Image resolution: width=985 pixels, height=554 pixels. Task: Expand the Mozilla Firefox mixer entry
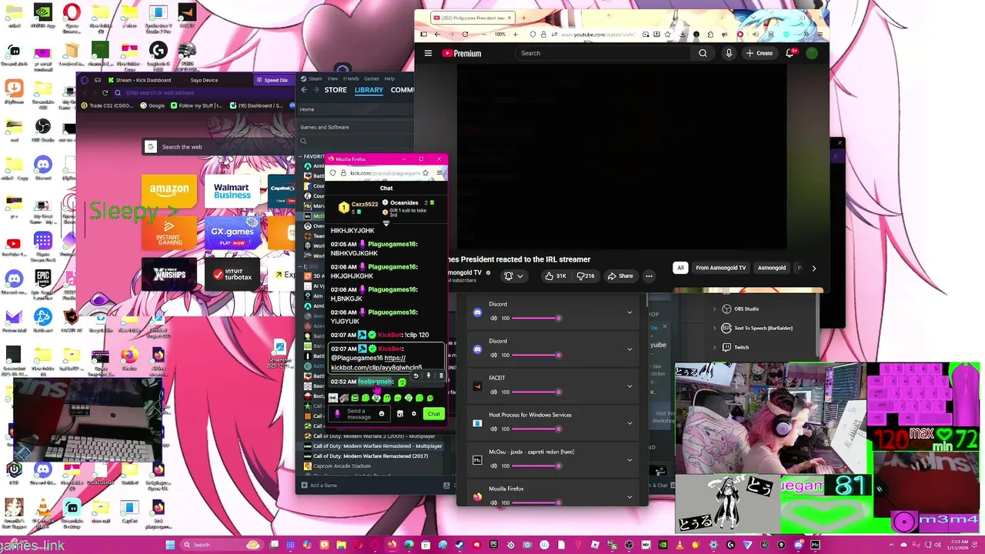coord(629,497)
